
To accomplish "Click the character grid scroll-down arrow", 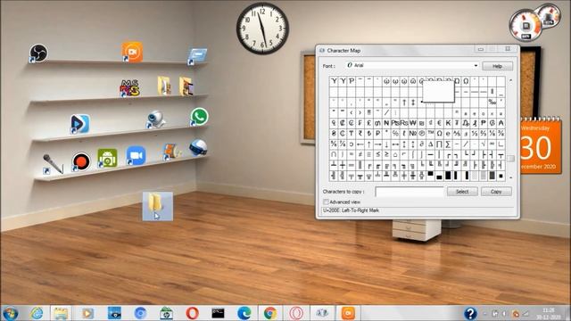I will pyautogui.click(x=510, y=177).
